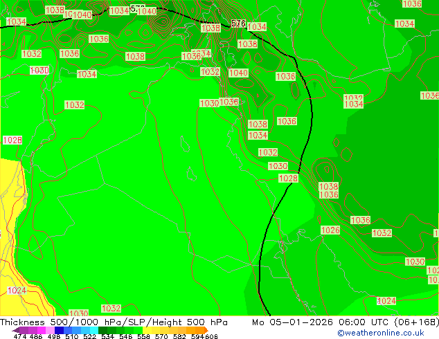Click the 570 legend value

[x=161, y=336]
